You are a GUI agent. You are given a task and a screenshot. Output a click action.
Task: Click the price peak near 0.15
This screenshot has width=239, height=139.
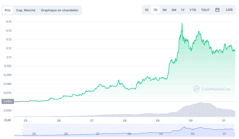182,23
